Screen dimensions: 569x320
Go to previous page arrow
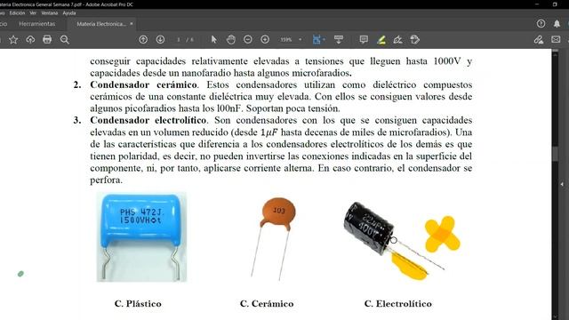143,39
